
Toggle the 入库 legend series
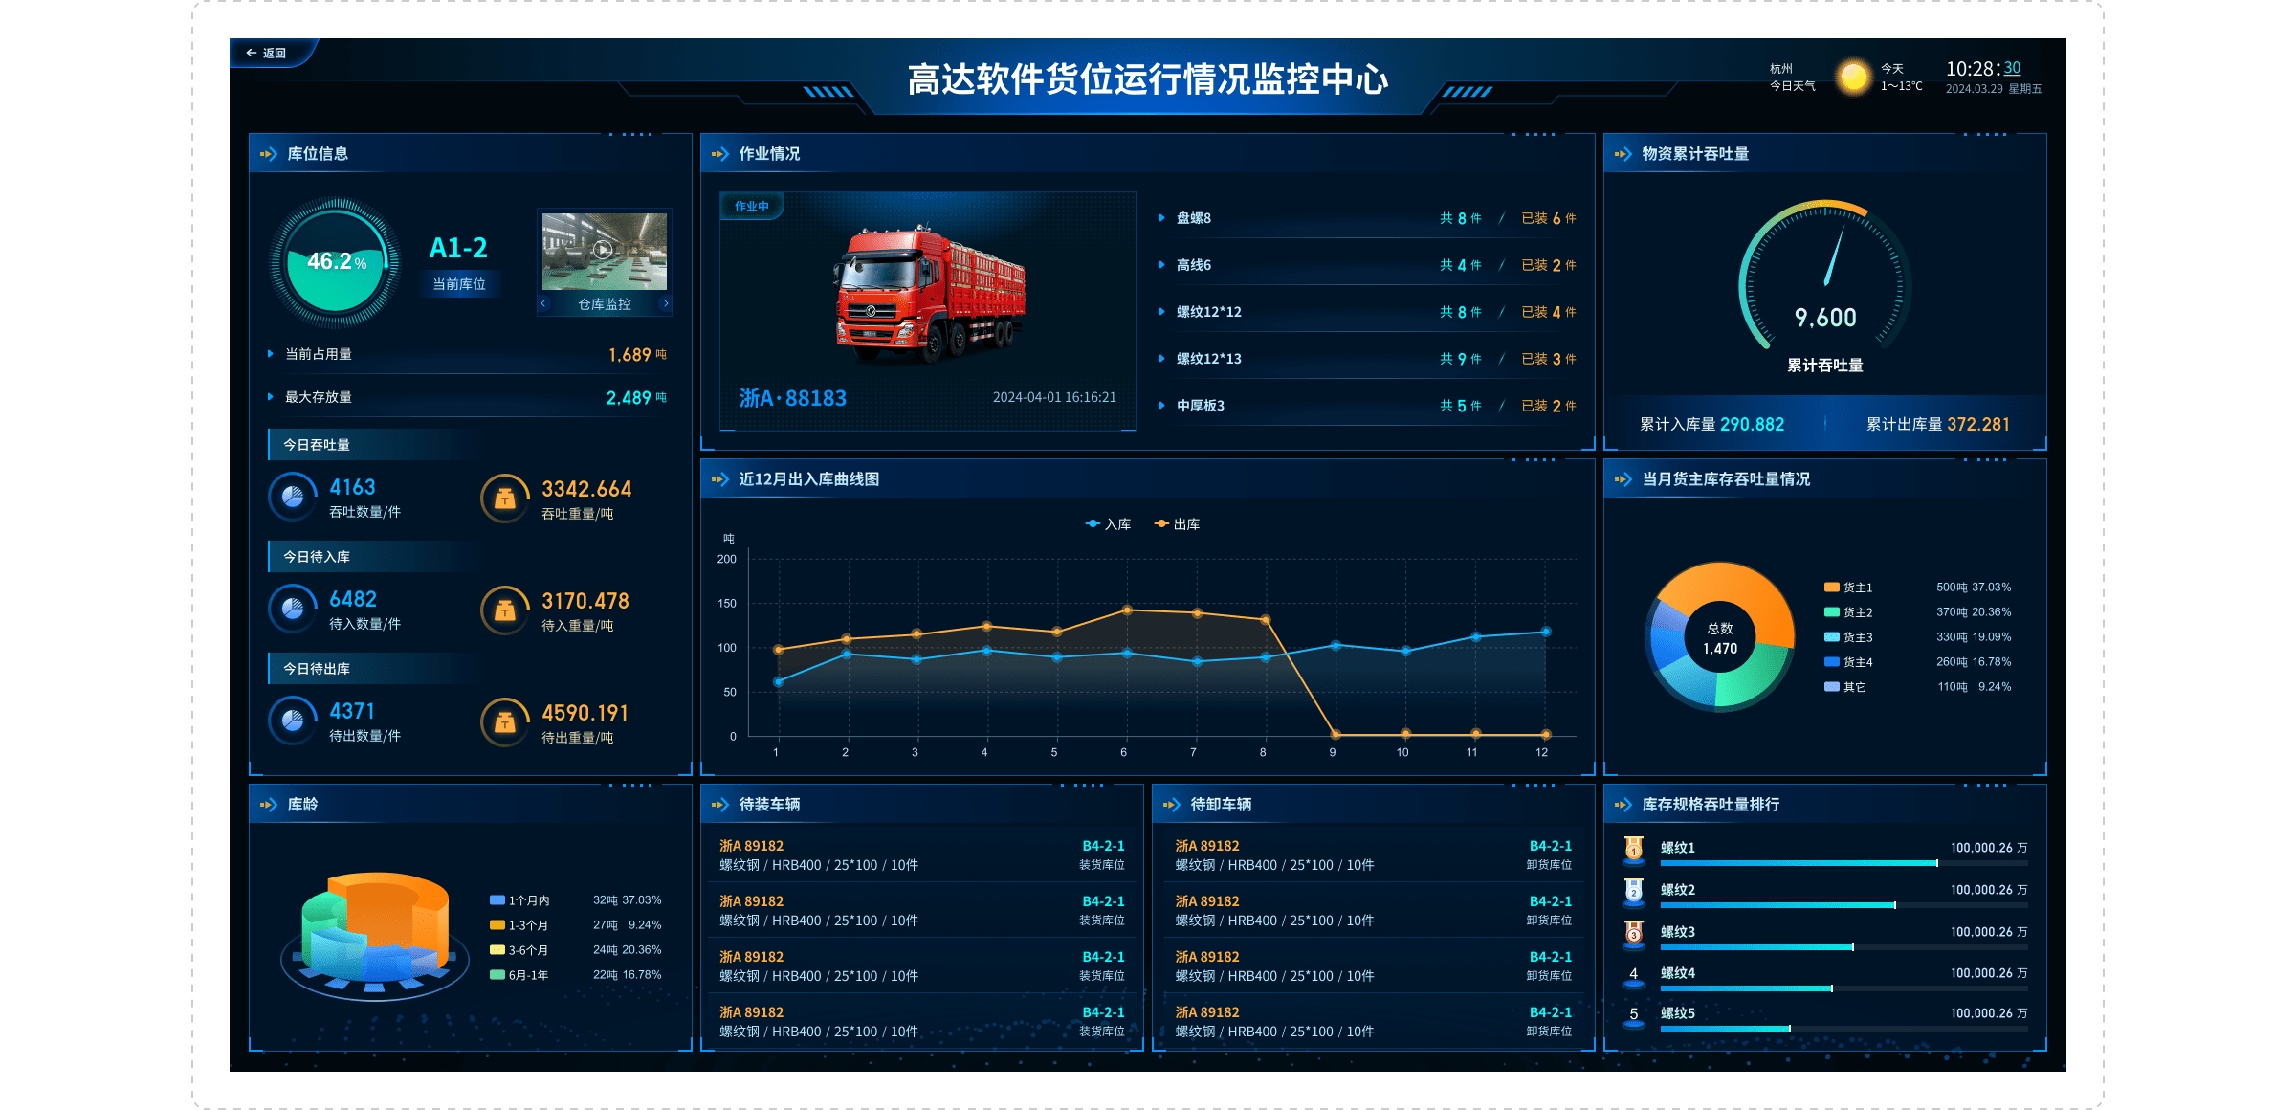[1109, 524]
